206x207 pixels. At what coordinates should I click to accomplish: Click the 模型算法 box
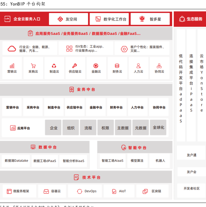pyautogui.click(x=137, y=161)
